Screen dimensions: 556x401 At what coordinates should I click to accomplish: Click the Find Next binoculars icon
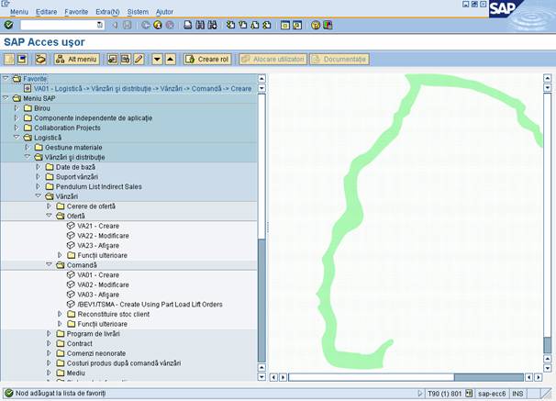click(x=213, y=25)
